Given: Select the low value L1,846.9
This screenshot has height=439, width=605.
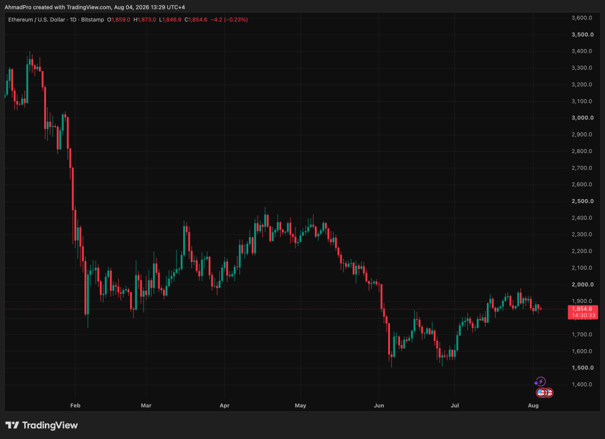Looking at the screenshot, I should [170, 19].
